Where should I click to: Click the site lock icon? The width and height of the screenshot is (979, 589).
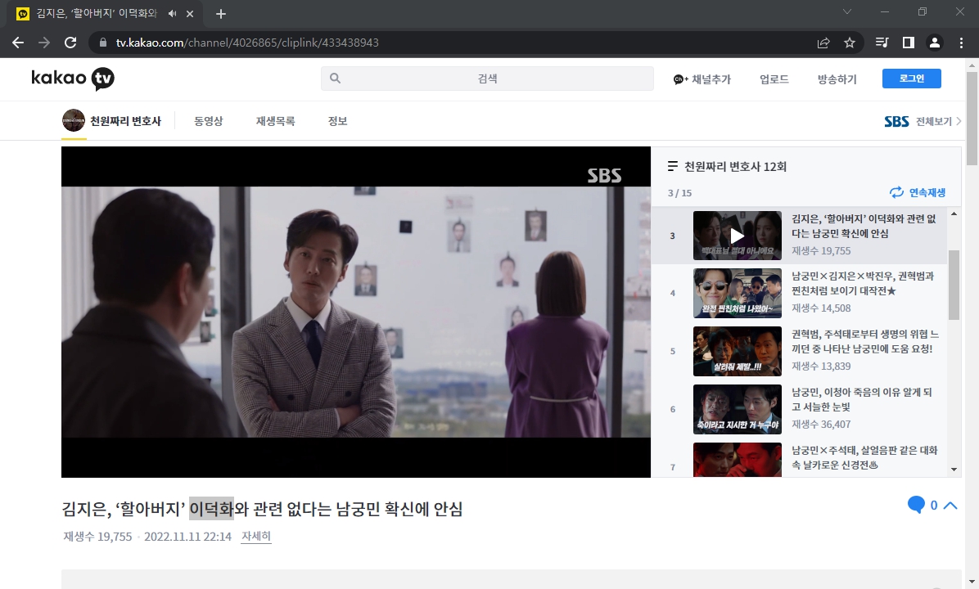[x=102, y=43]
